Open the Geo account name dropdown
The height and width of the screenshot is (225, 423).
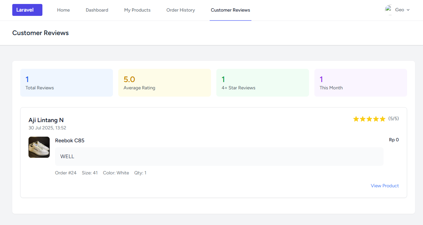[x=399, y=10]
